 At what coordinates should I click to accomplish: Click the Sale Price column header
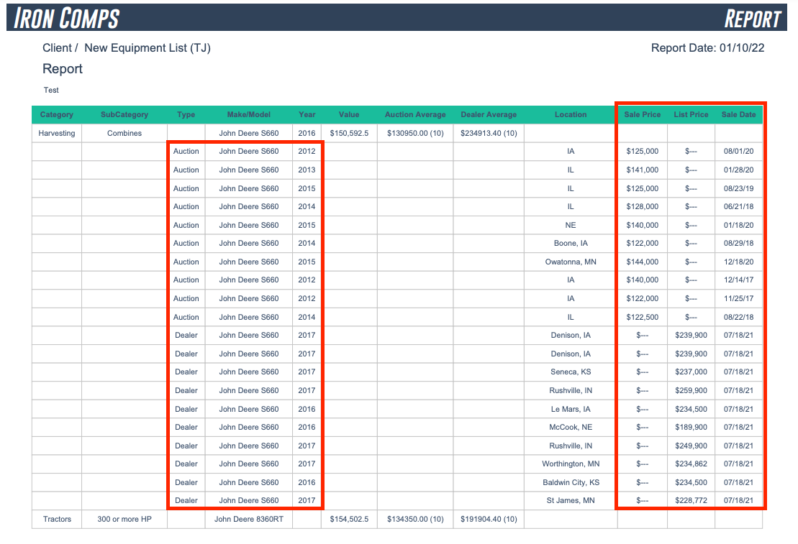(643, 114)
